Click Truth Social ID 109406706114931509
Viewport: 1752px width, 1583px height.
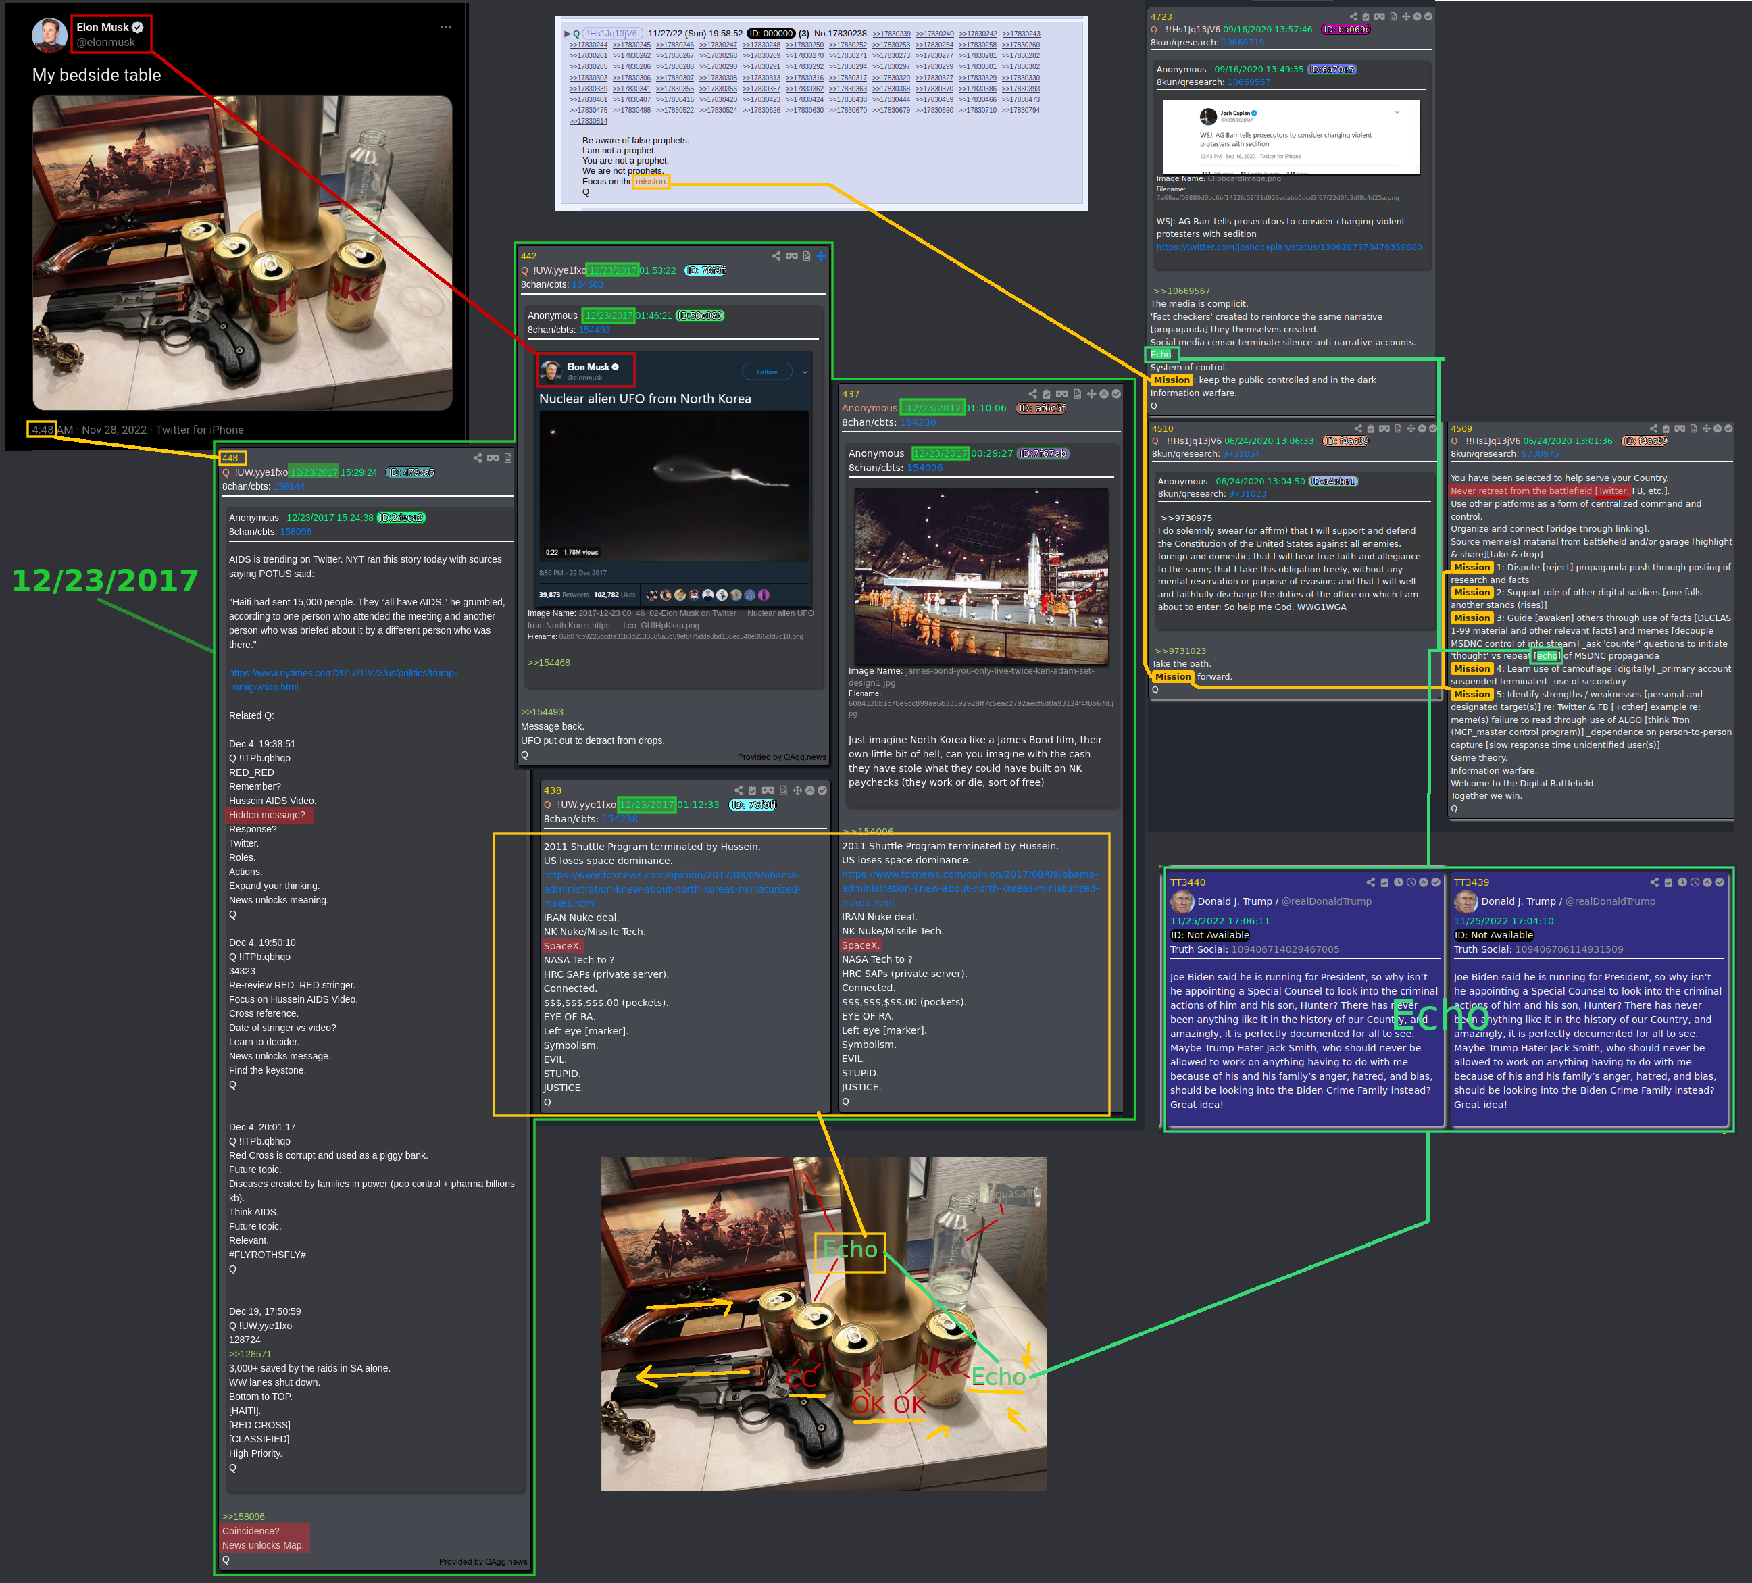[x=1569, y=950]
